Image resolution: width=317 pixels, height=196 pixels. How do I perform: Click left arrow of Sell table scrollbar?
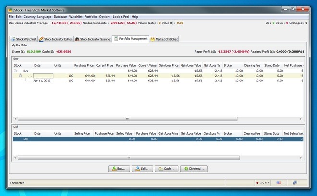(x=15, y=158)
